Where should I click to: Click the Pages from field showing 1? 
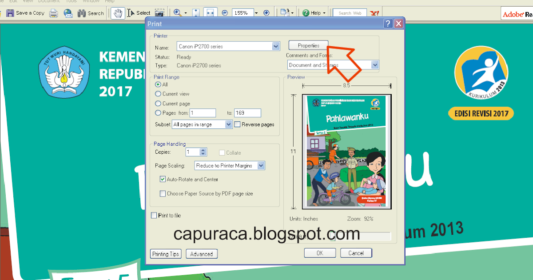(x=203, y=113)
